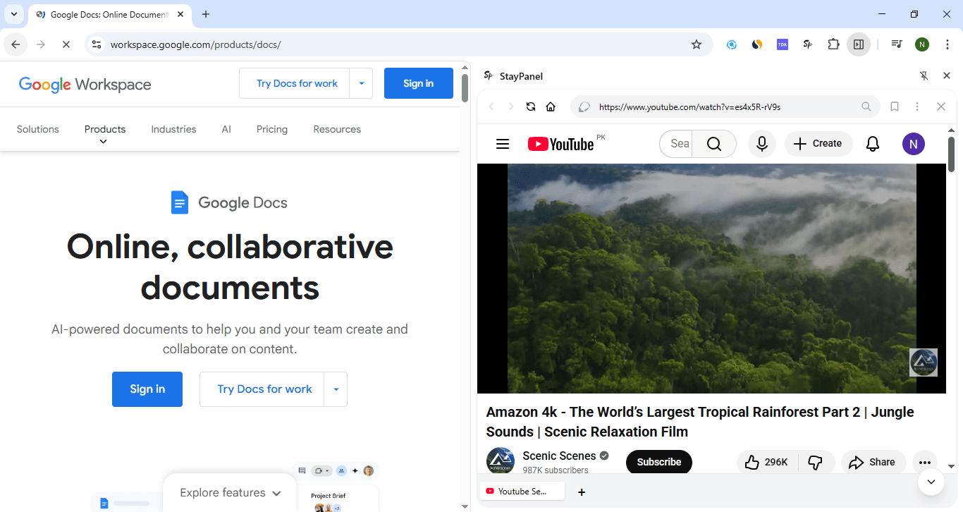The image size is (963, 512).
Task: Bookmark the Google Docs page in Chrome
Action: point(697,44)
